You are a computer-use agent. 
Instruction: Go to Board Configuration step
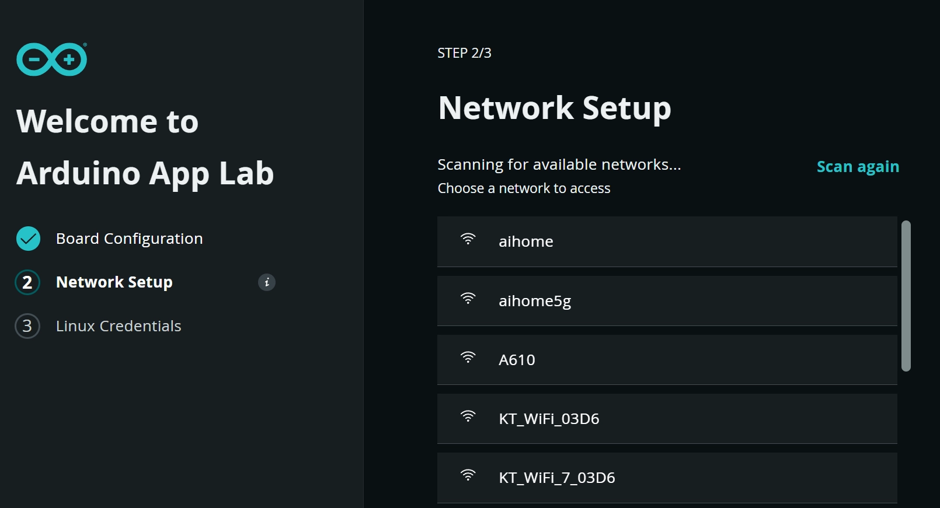coord(129,239)
